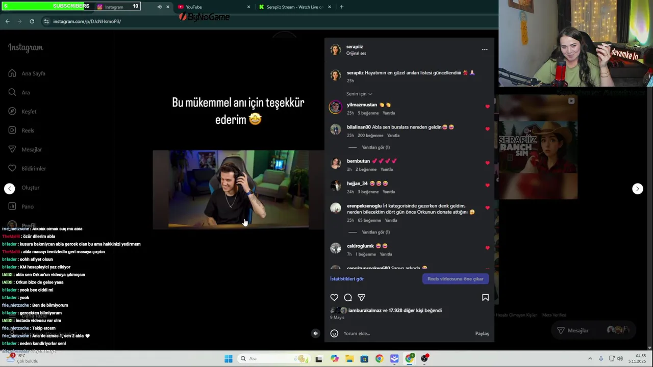Unlike cakiroglumk's comment
The width and height of the screenshot is (653, 367).
pos(487,248)
